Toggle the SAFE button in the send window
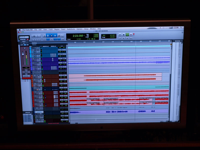This screenshot has height=150, width=200. pos(22,45)
